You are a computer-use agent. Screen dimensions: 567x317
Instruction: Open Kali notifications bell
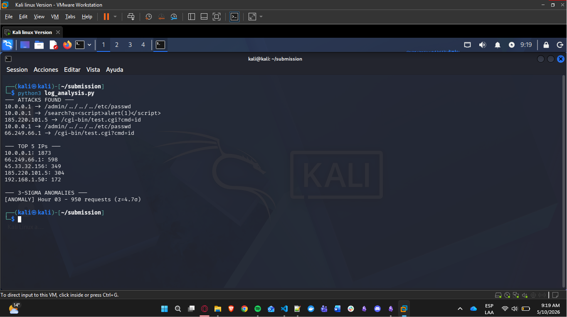pos(498,45)
